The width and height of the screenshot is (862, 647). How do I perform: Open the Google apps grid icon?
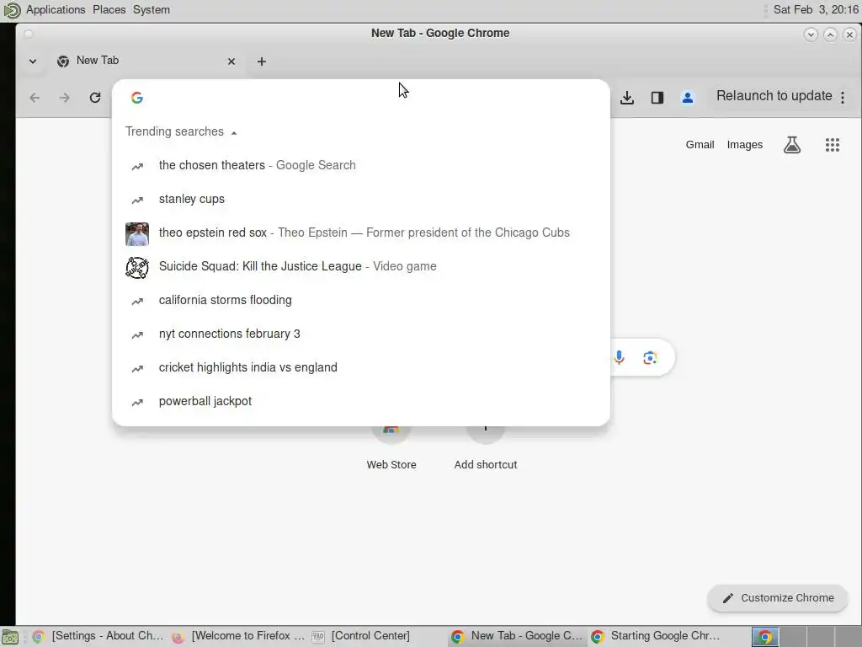pos(833,145)
